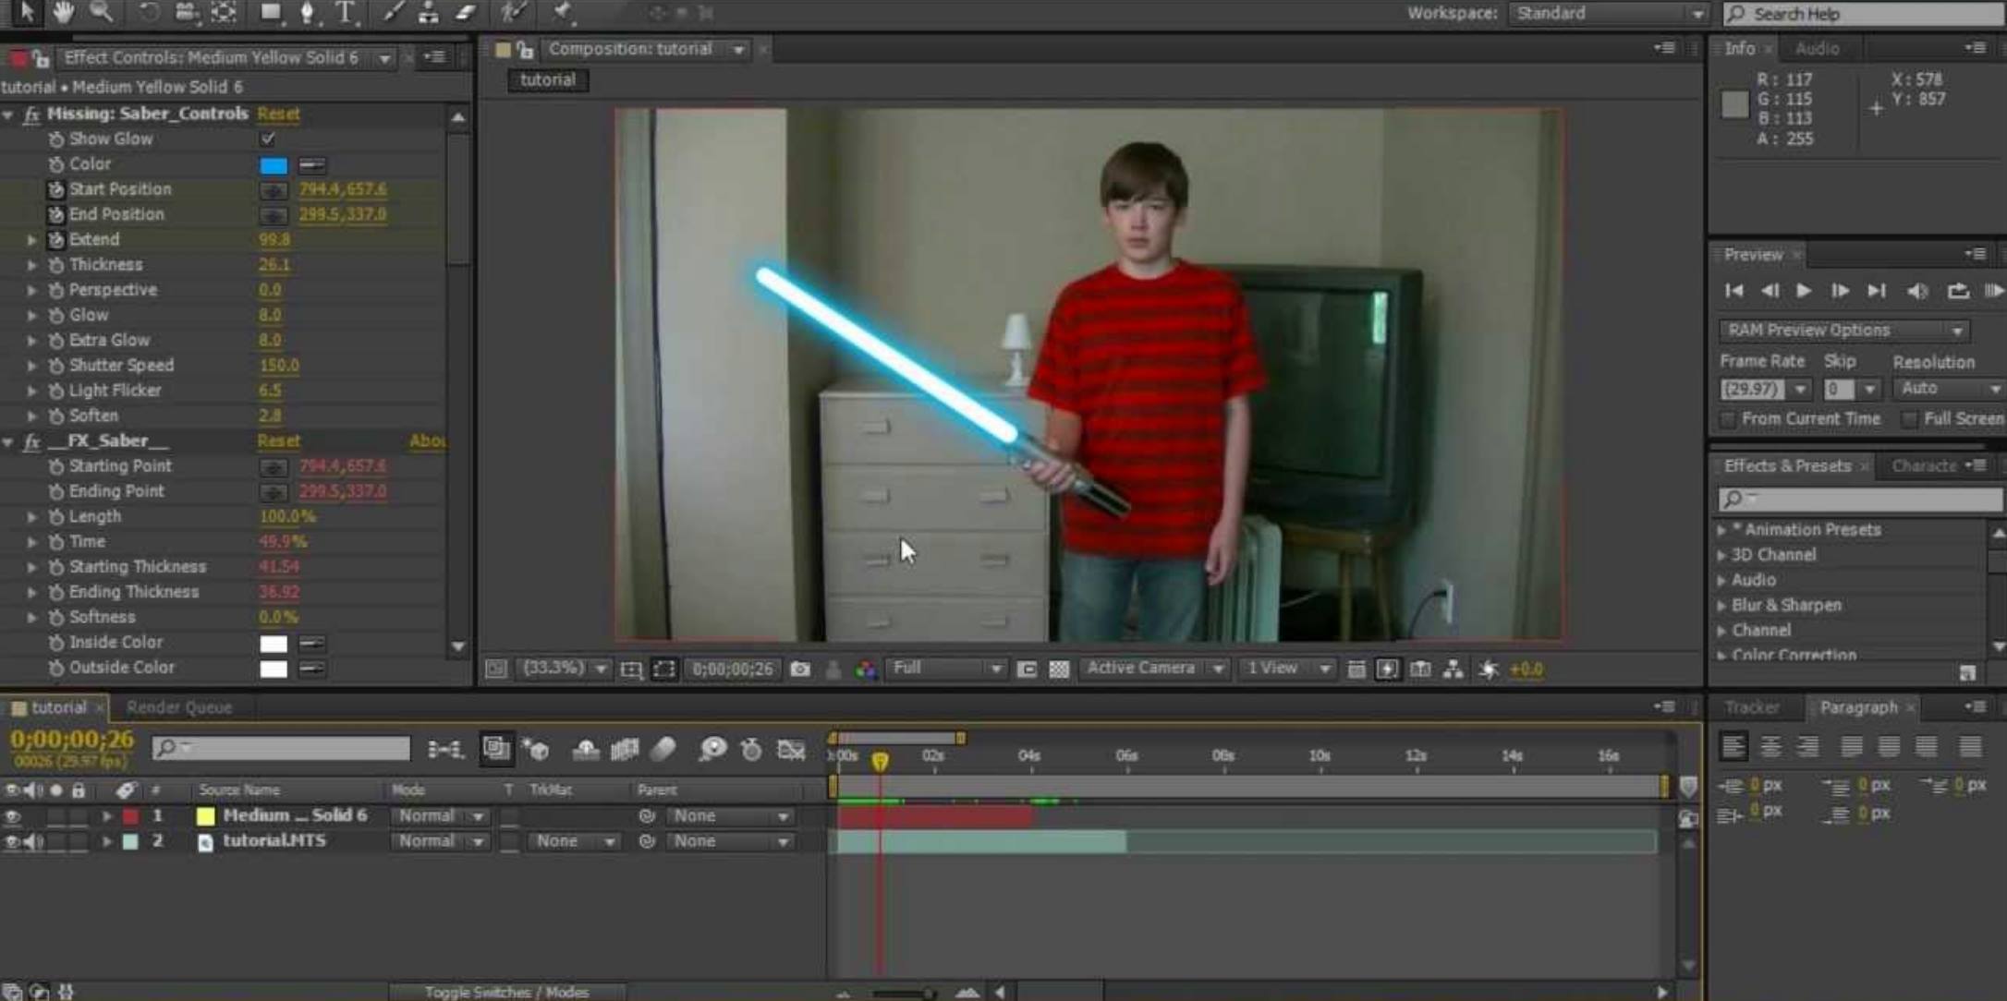The width and height of the screenshot is (2007, 1001).
Task: Open the blue Color swatch in Saber_Controls
Action: [x=271, y=164]
